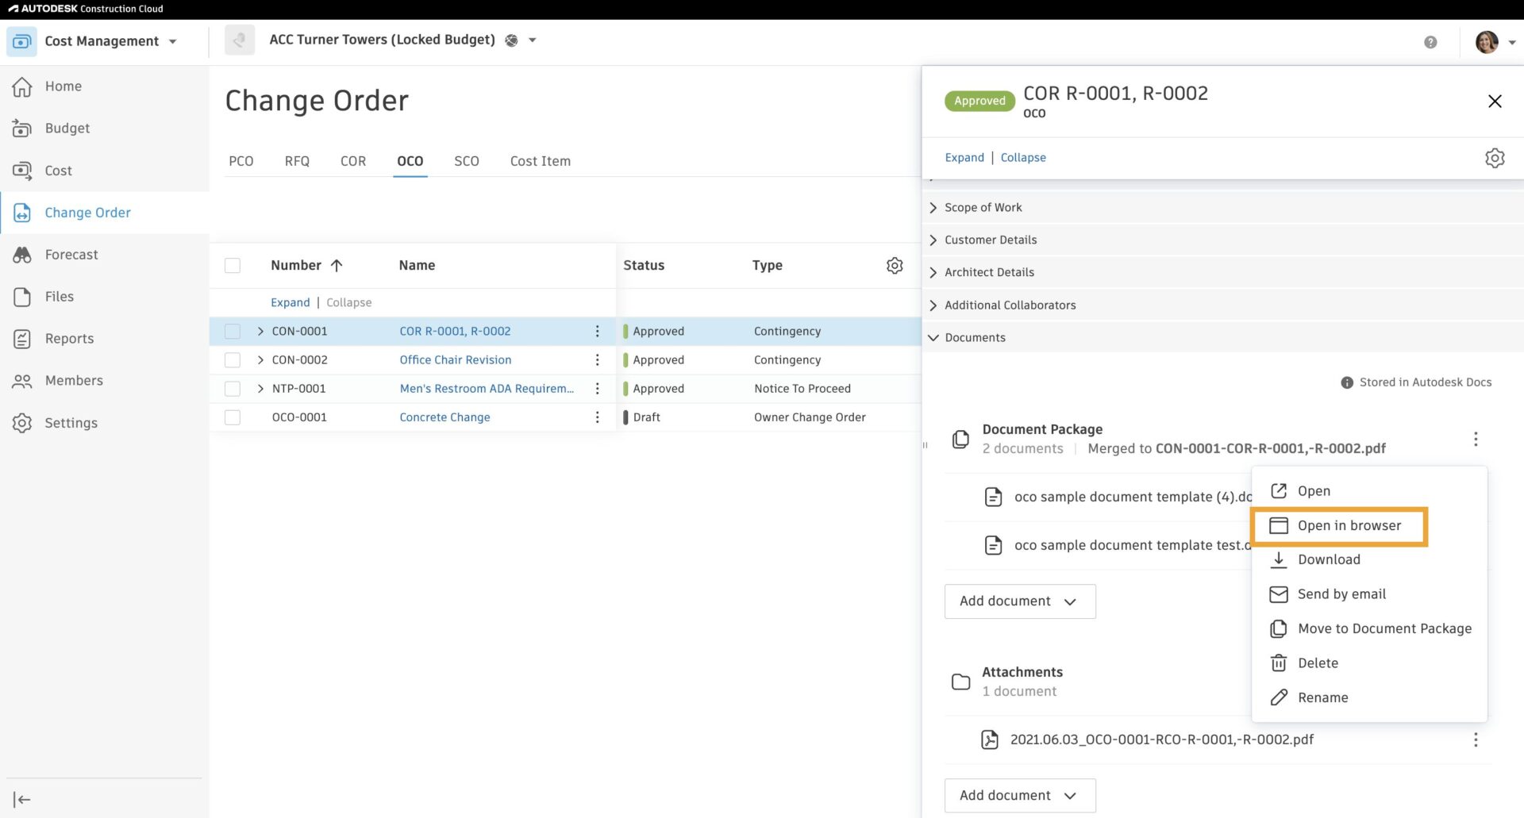Open more options for attachment PDF

click(x=1476, y=739)
